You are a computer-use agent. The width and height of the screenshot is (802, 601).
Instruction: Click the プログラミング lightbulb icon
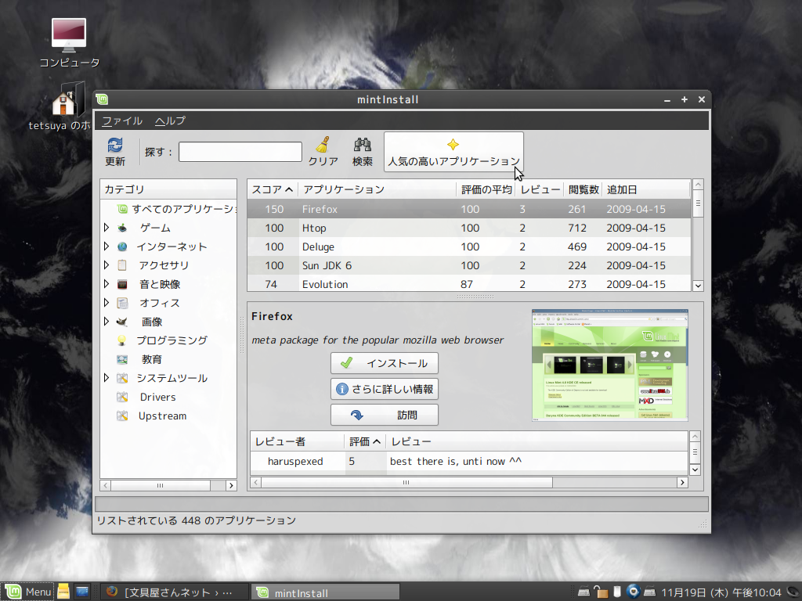pos(122,340)
